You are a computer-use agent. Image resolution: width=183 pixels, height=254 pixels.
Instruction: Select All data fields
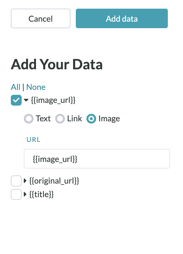click(x=15, y=87)
